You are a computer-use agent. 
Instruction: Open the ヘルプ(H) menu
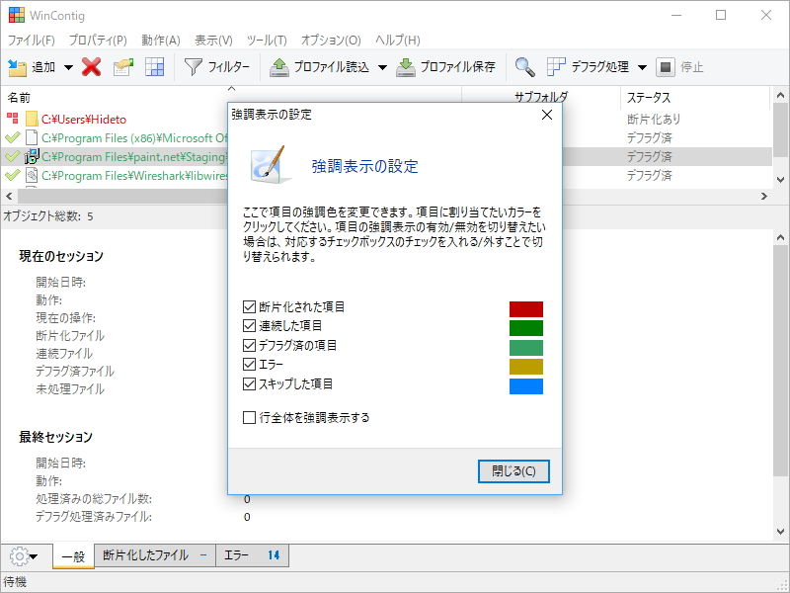click(x=398, y=40)
